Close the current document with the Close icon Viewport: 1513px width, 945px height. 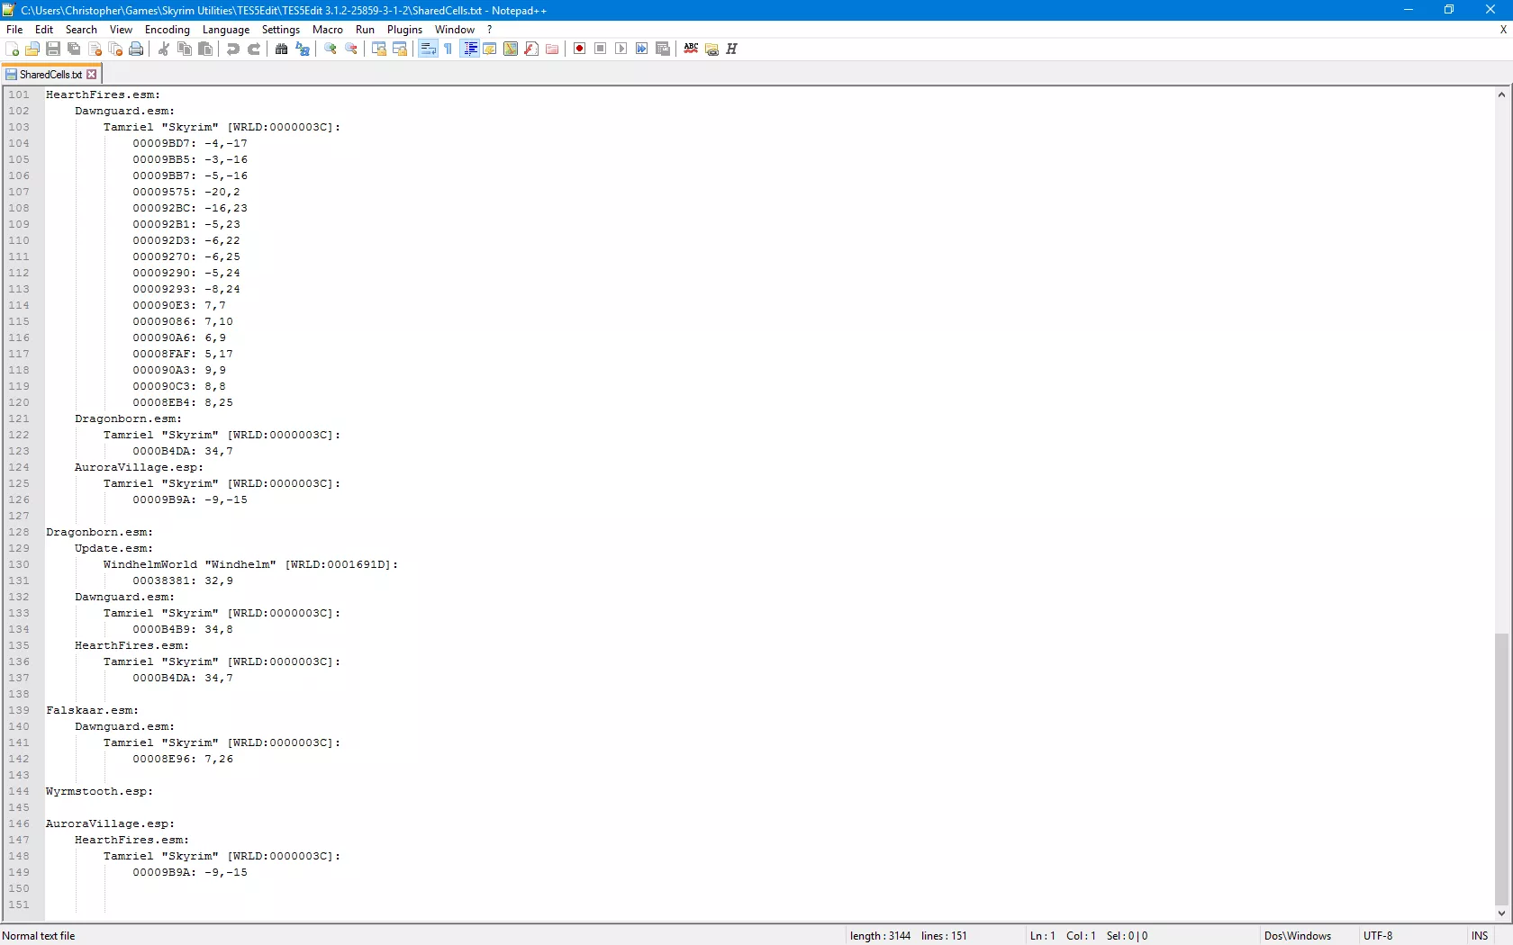click(x=95, y=49)
